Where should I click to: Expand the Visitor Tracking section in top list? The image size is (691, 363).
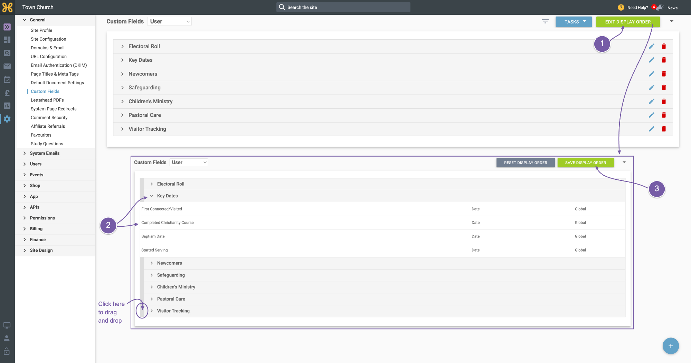click(122, 129)
